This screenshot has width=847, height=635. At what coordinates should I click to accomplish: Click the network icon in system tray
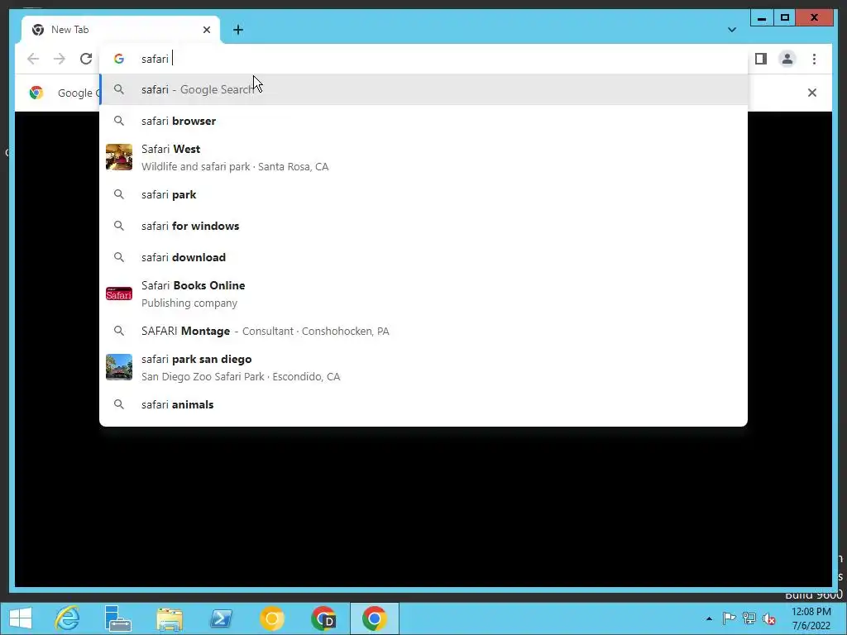tap(749, 618)
